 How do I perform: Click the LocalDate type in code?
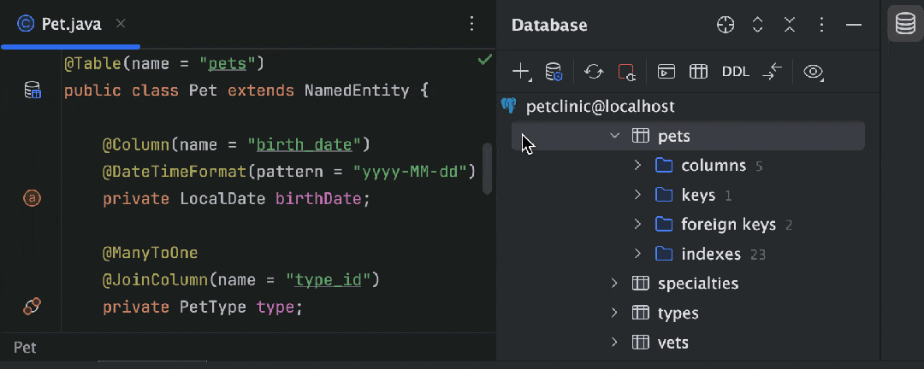tap(222, 199)
